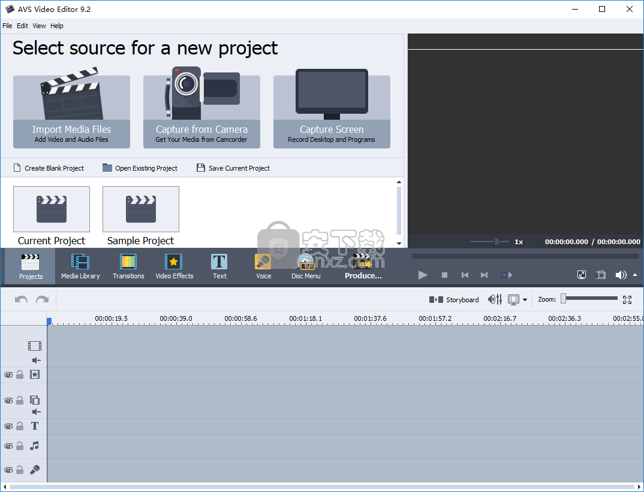Click the blue timeline playhead marker
This screenshot has width=644, height=492.
(49, 321)
